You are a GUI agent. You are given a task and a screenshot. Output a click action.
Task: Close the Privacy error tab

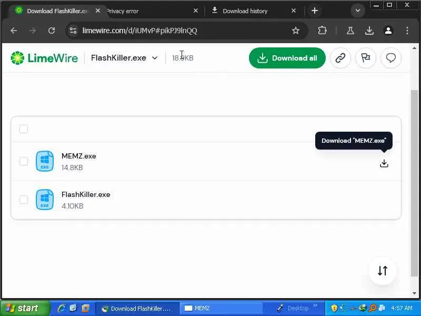(x=196, y=11)
